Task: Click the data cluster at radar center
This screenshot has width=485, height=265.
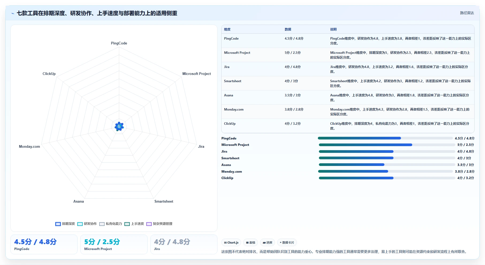Action: pos(119,126)
